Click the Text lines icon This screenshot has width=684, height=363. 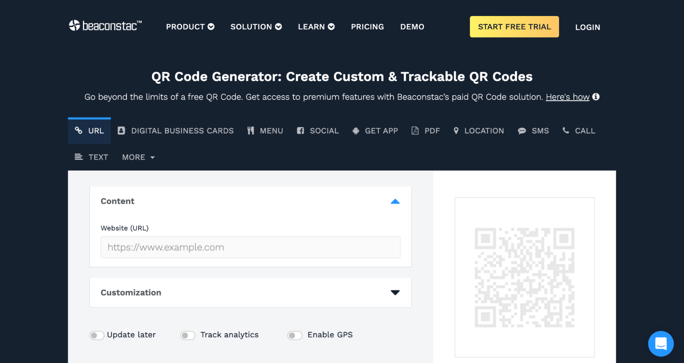(79, 157)
